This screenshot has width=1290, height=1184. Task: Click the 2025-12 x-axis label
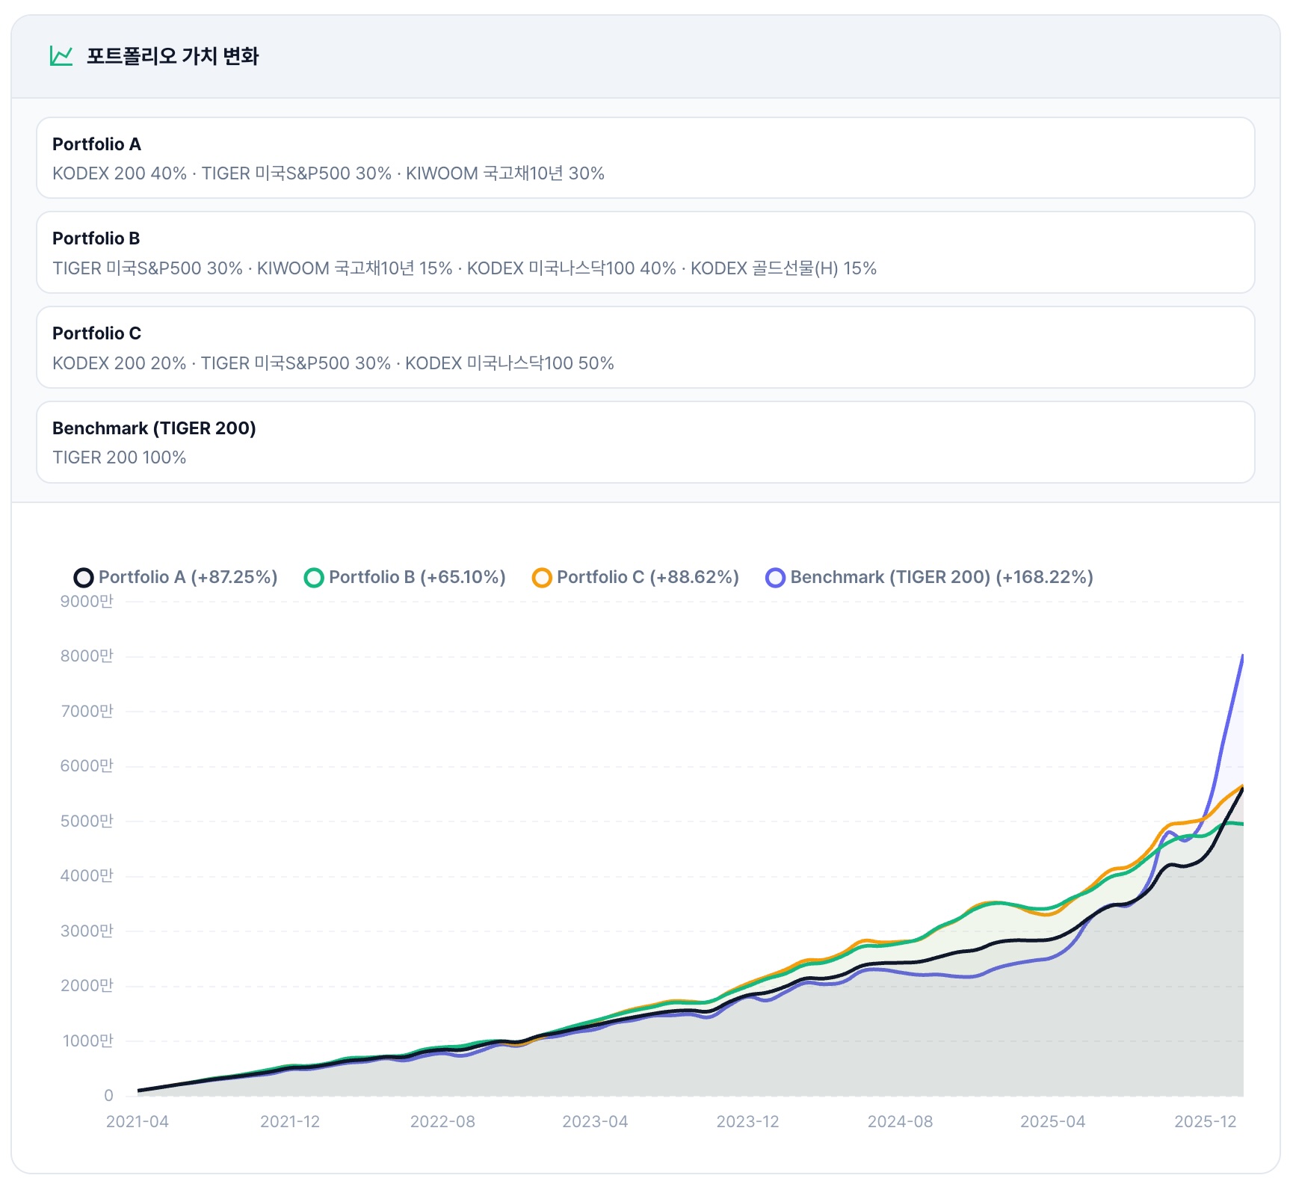point(1205,1121)
